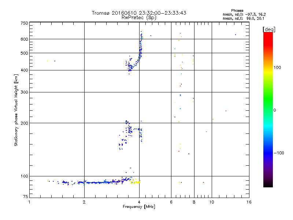Click the yellow data cluster near 4 MHz below 100 km
293x220 pixels.
(136, 182)
